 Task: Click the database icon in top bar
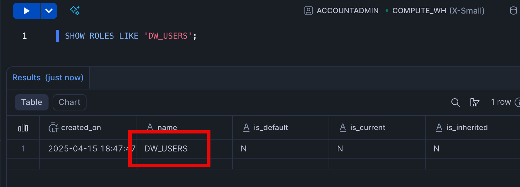click(514, 11)
